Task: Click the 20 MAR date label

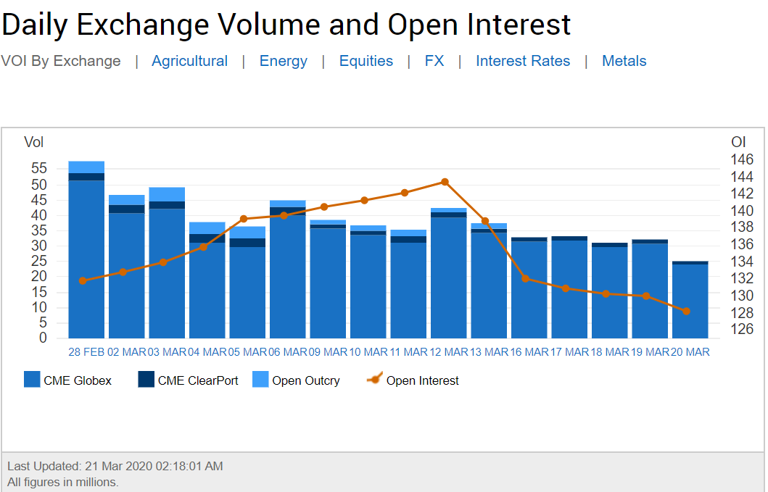Action: tap(690, 352)
